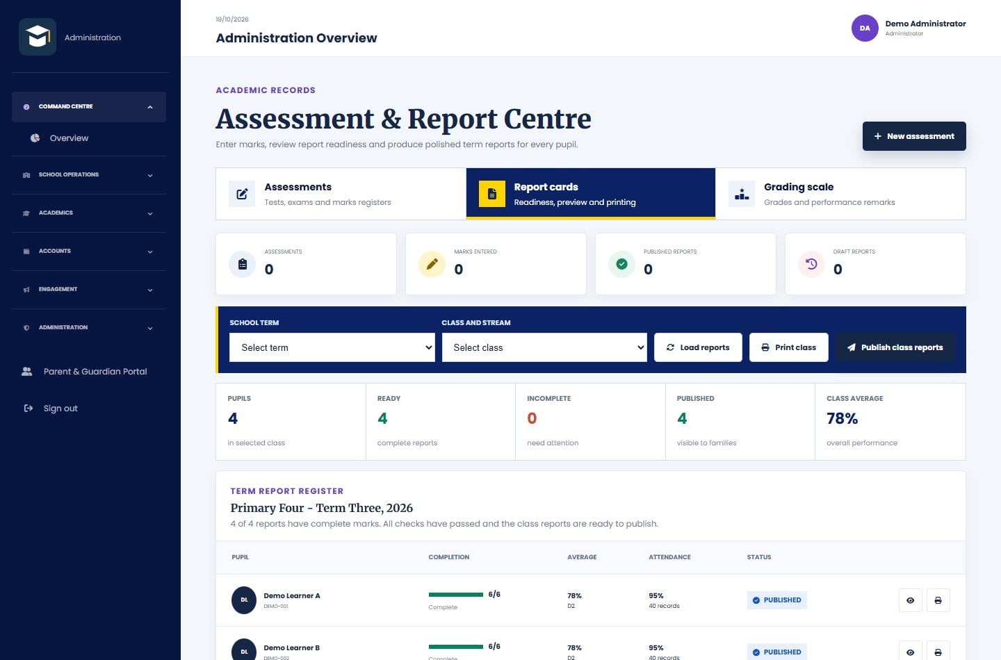Expand the Accounts menu
This screenshot has width=1001, height=660.
[x=89, y=251]
